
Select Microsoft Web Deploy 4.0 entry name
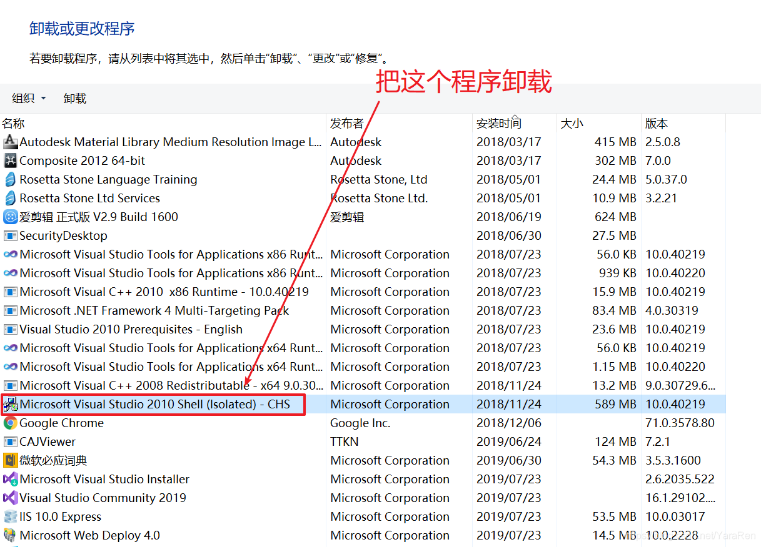click(89, 535)
